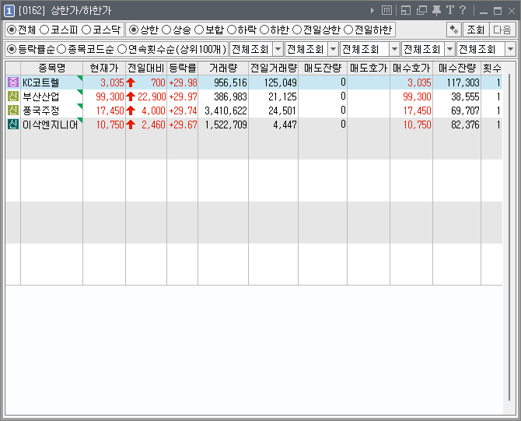Click the up arrow icon in 풍국주정 row

coord(131,111)
